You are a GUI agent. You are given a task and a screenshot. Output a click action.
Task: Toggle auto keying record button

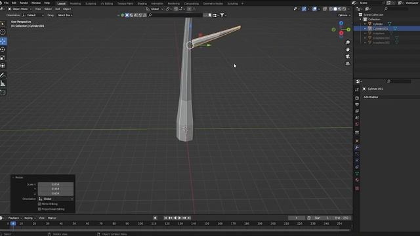point(155,218)
